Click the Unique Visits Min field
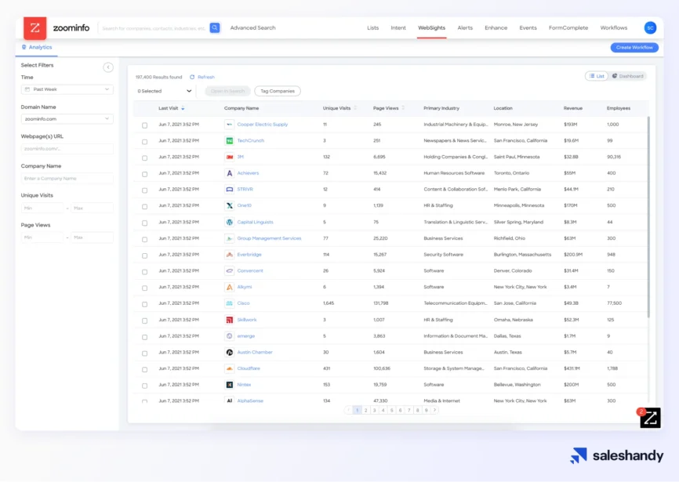Screen dimensions: 679x482 [x=42, y=208]
